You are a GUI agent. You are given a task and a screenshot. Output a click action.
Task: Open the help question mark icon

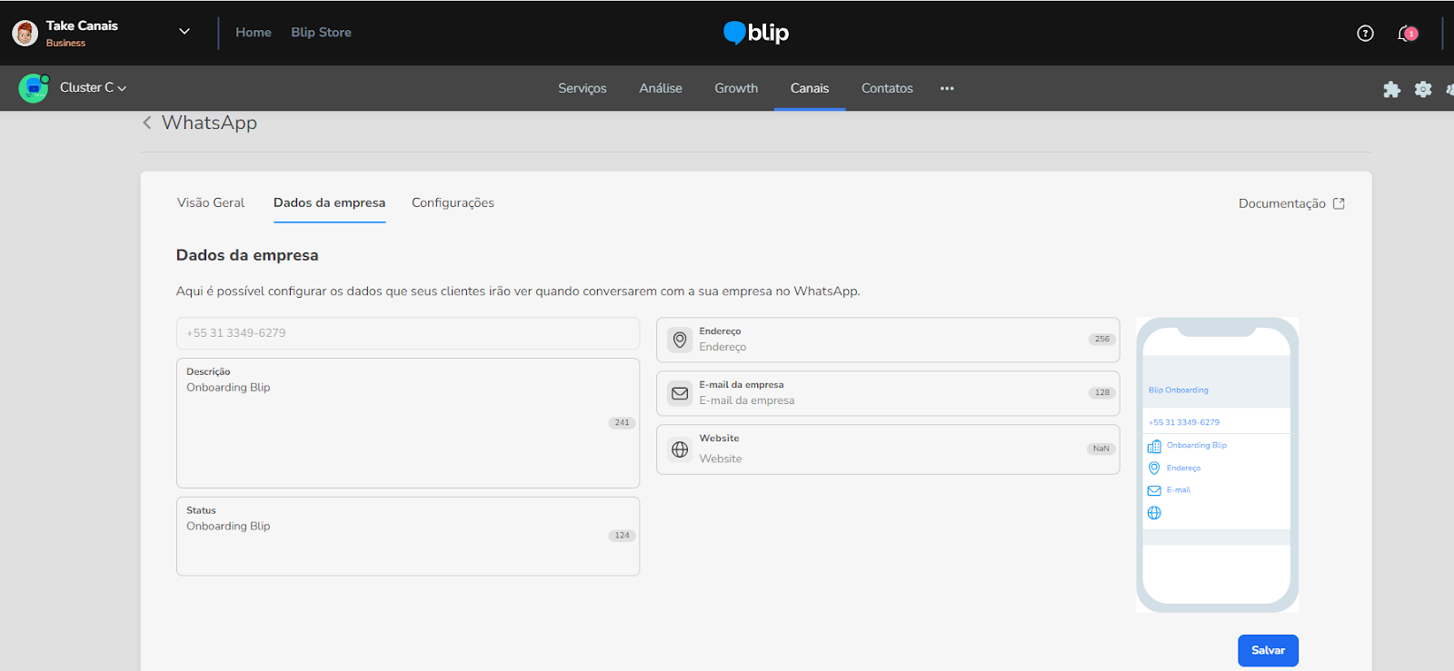1365,34
